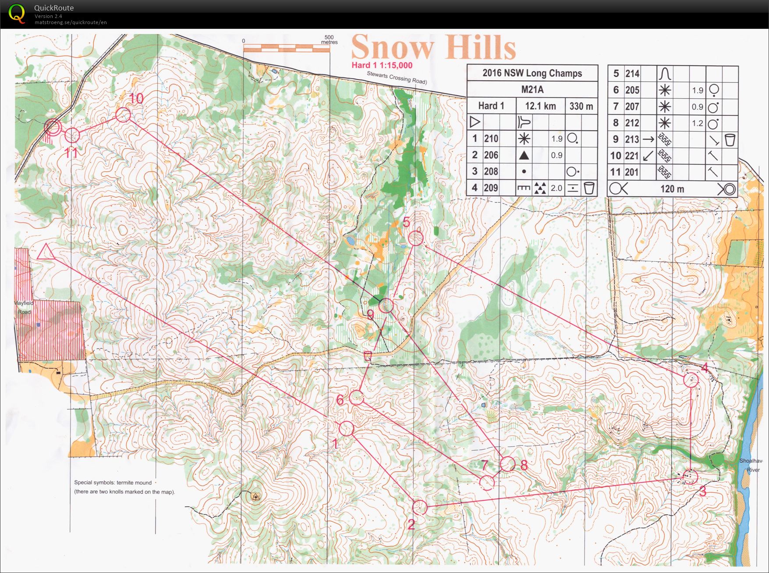Viewport: 769px width, 573px height.
Task: Select control circle 7 on the course
Action: (487, 482)
